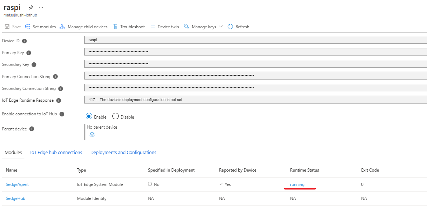Click the No parent device text

pos(102,127)
